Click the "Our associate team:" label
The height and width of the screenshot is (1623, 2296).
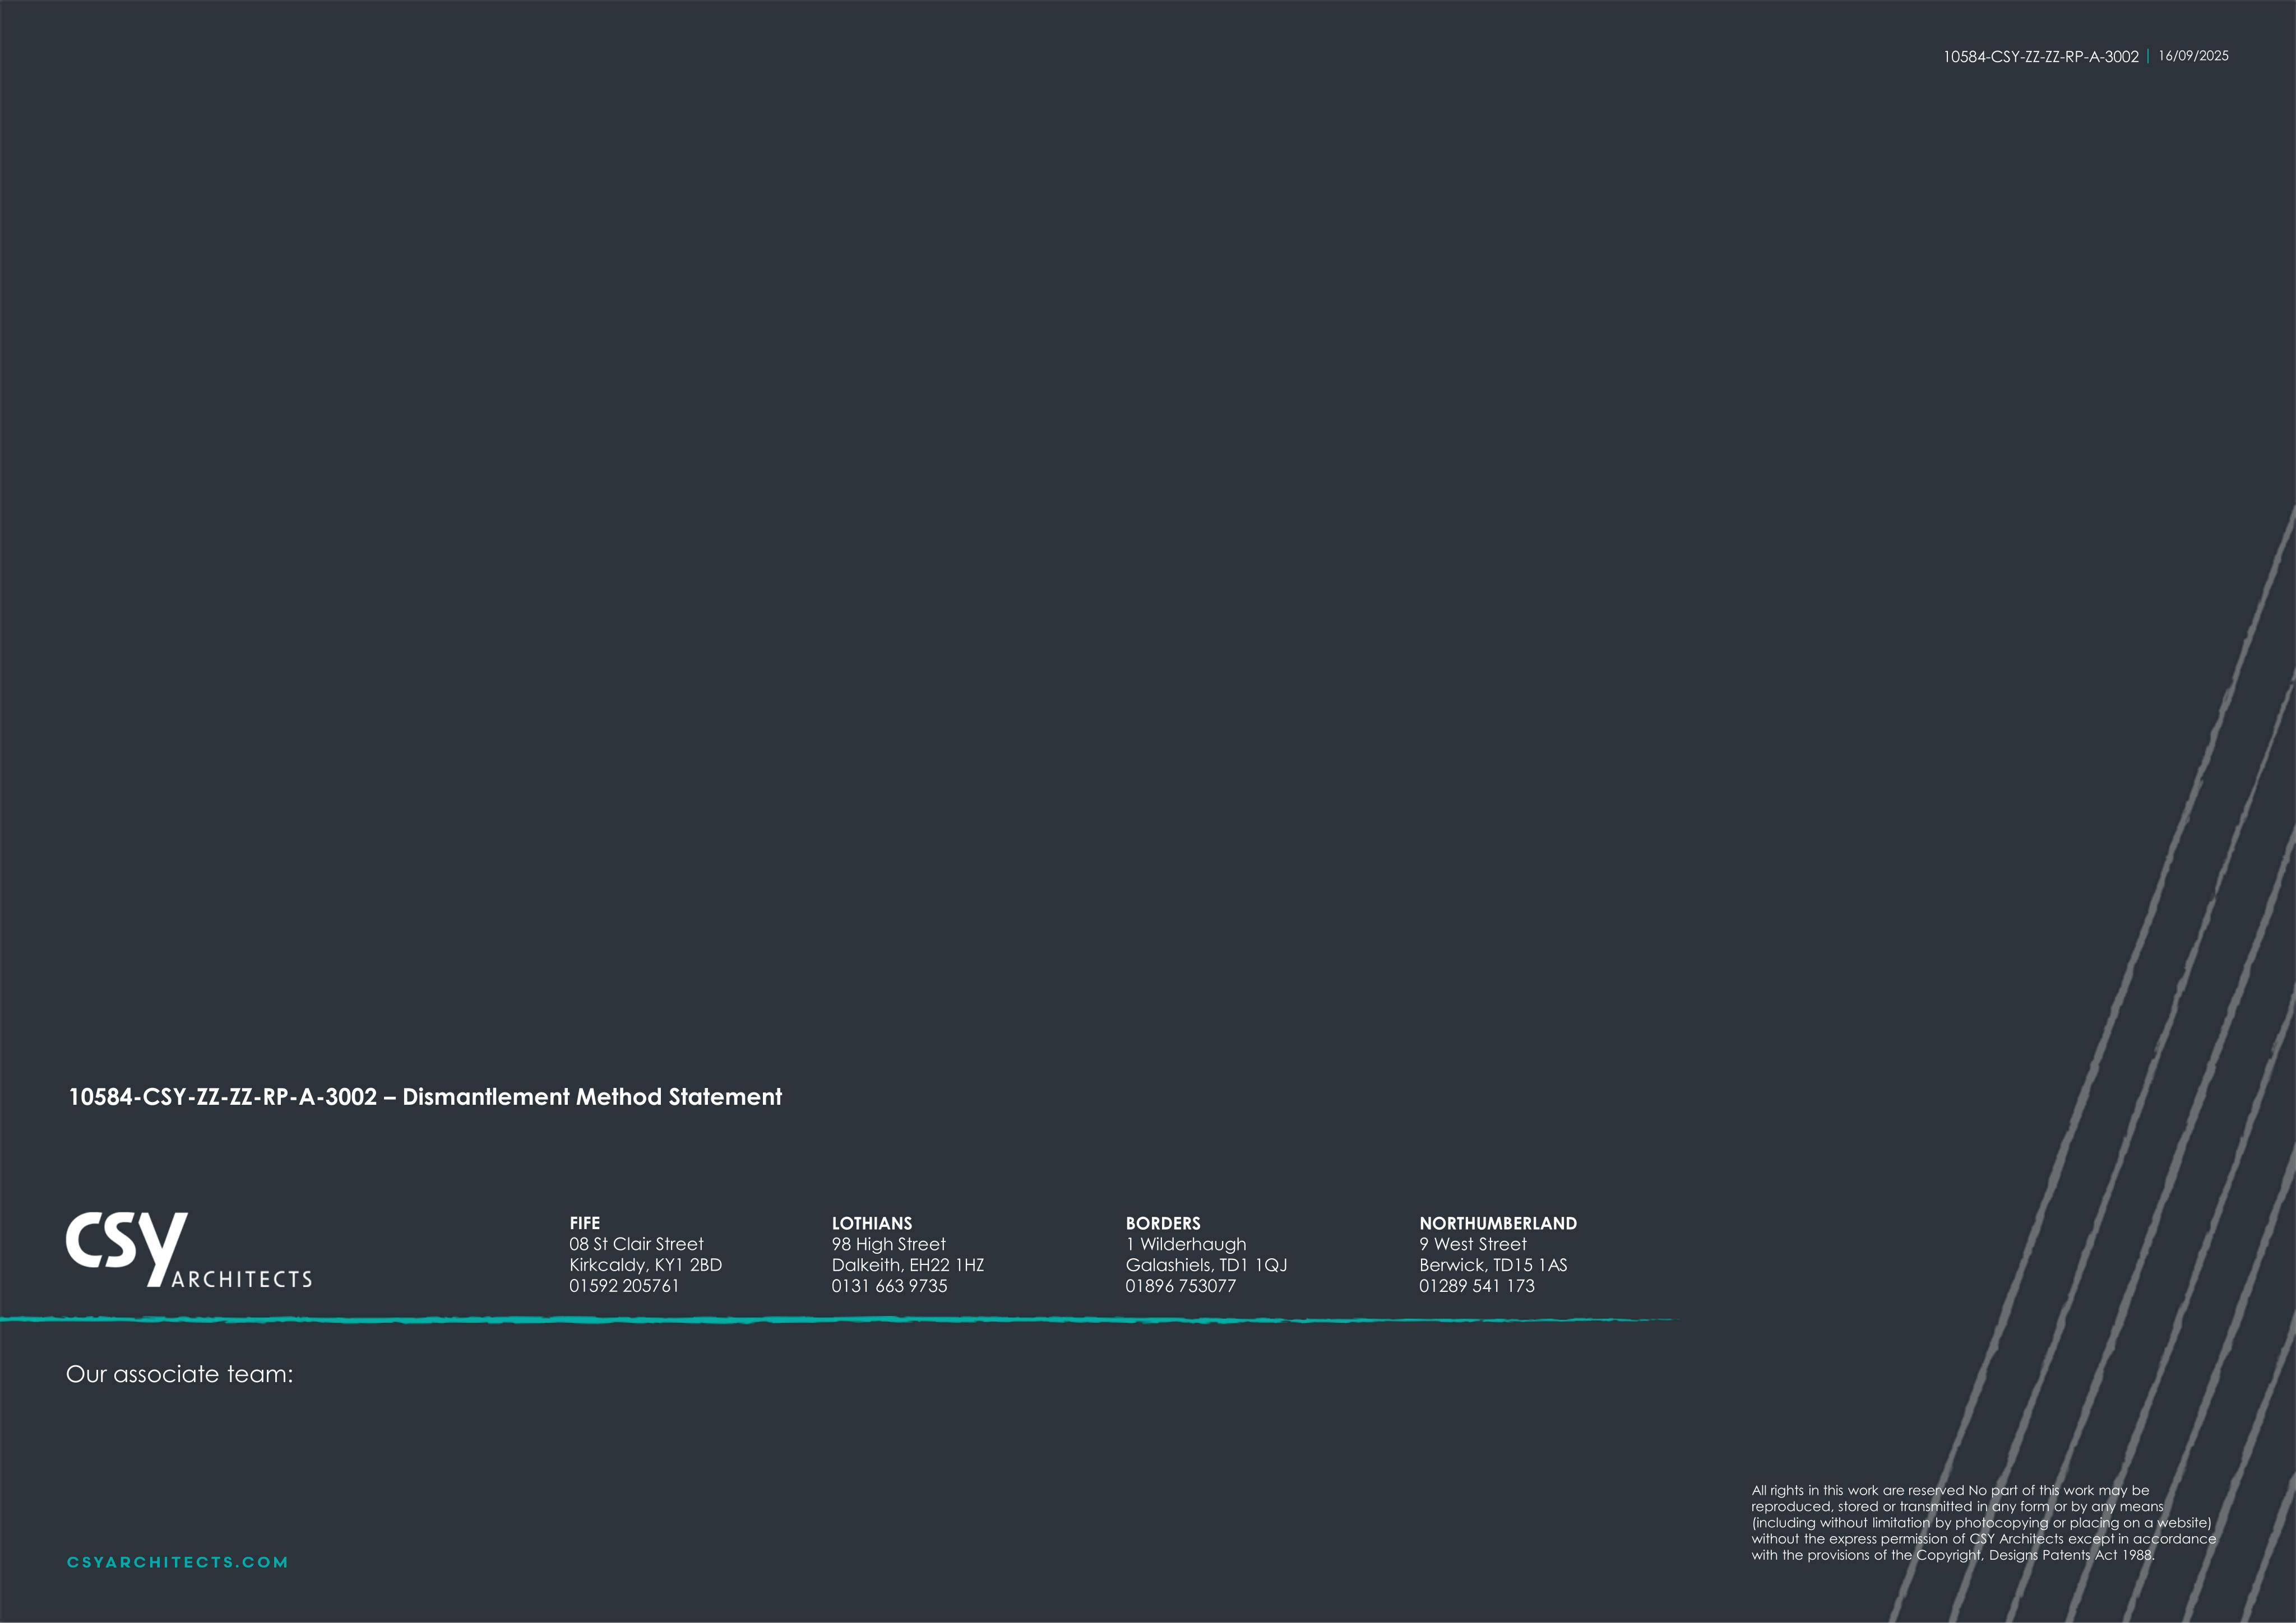point(180,1374)
